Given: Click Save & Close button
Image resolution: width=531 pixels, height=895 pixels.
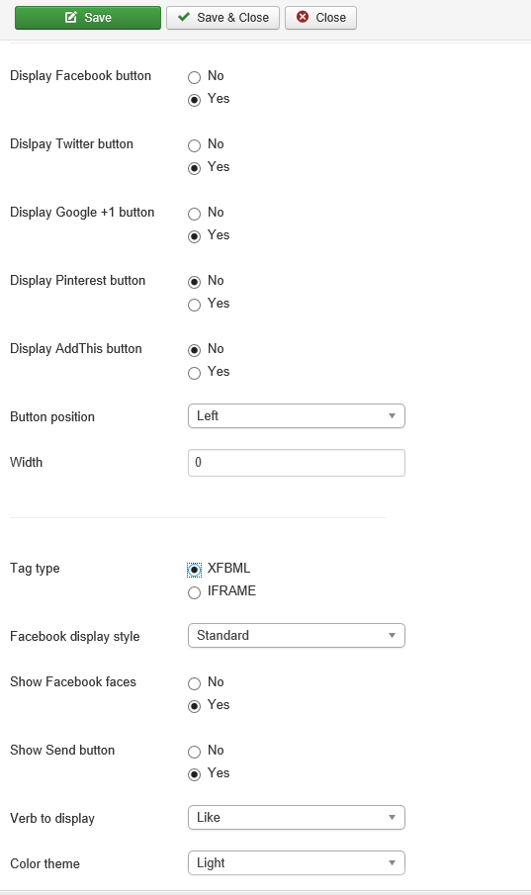Looking at the screenshot, I should (222, 18).
